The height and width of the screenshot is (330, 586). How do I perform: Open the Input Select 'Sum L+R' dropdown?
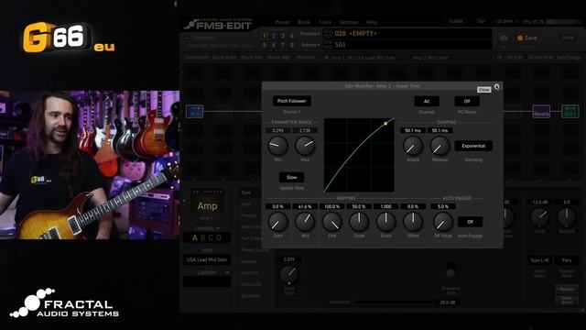click(539, 260)
